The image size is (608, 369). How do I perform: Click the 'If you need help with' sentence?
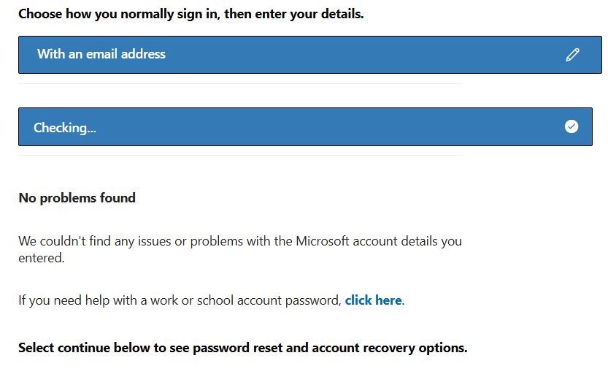click(212, 300)
